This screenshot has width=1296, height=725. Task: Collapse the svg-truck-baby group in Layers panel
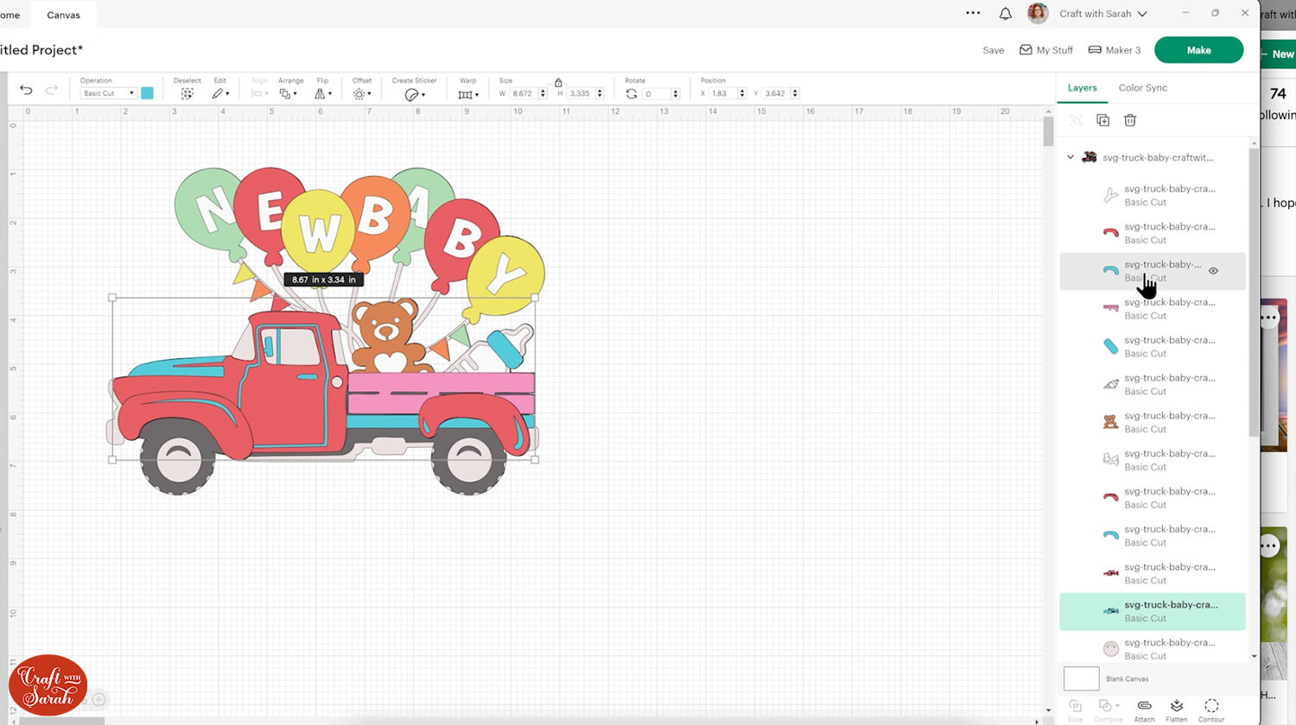(1070, 157)
